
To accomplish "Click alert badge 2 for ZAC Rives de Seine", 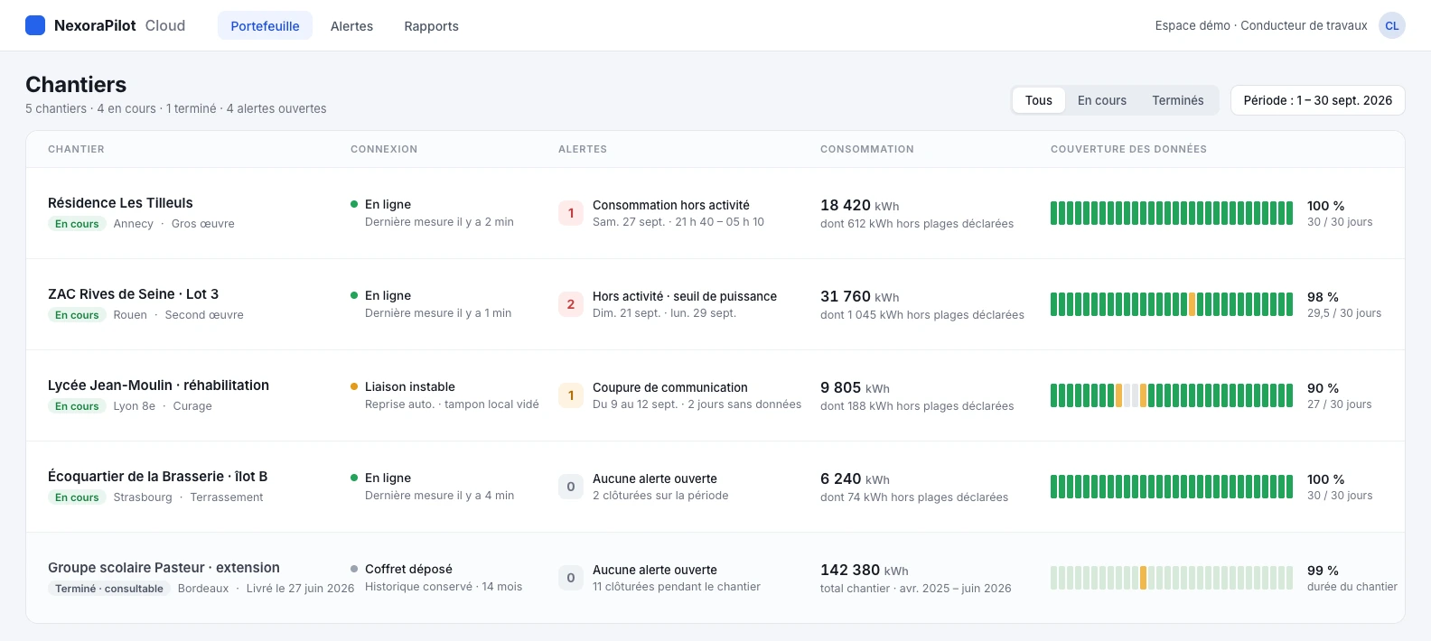I will tap(570, 304).
